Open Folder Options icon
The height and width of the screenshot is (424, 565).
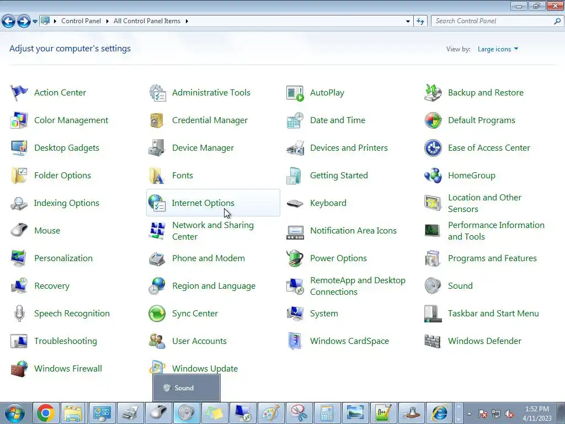coord(19,176)
